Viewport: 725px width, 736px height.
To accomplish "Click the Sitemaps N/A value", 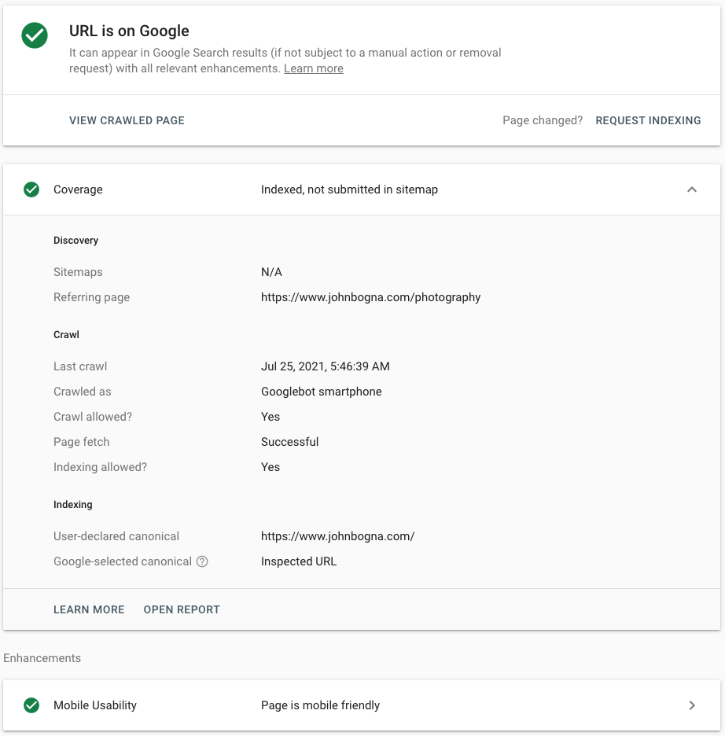I will [x=271, y=272].
